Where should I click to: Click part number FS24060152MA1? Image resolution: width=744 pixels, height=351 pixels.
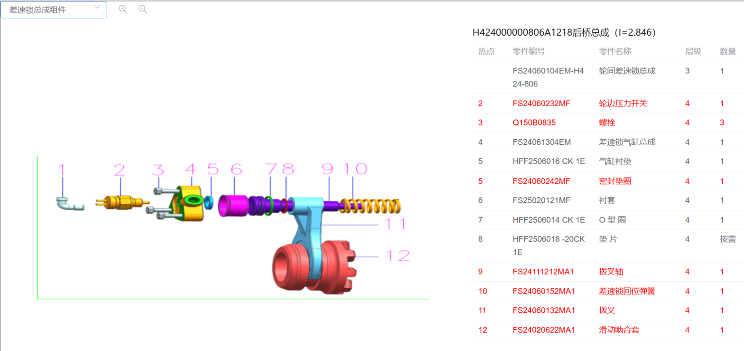click(x=544, y=291)
